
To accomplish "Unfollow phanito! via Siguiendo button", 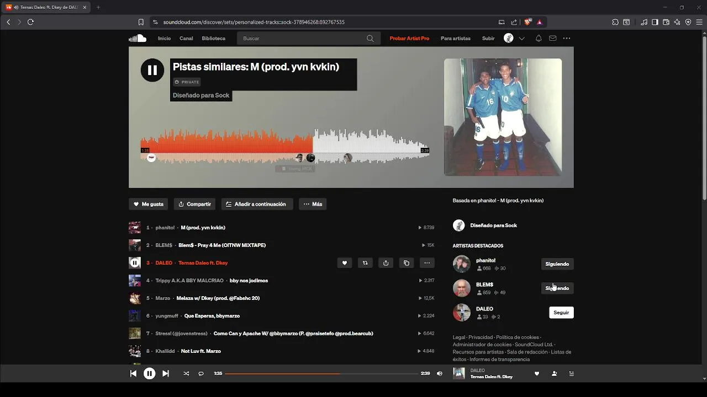I will point(557,264).
